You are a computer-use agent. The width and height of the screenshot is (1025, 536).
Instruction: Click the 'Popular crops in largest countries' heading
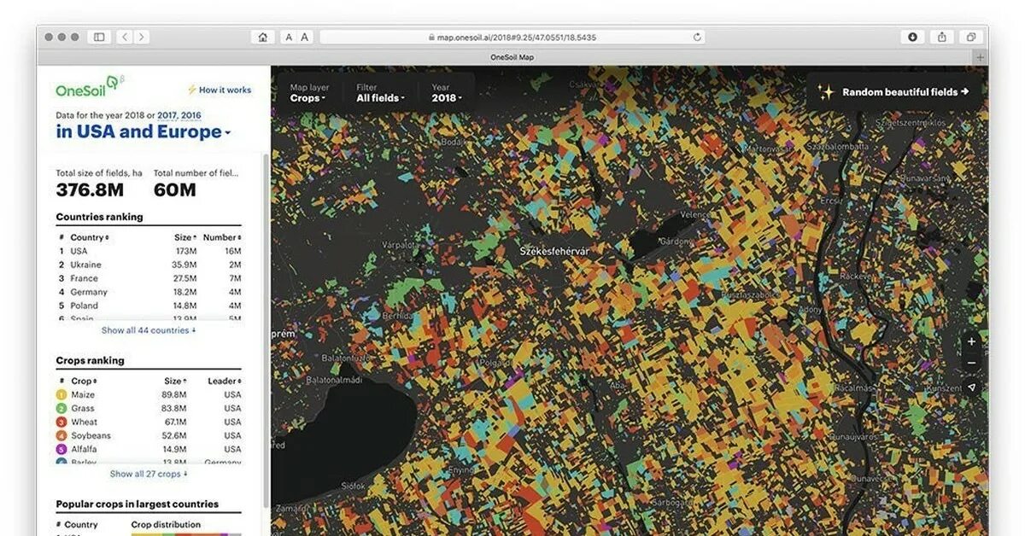pos(138,504)
